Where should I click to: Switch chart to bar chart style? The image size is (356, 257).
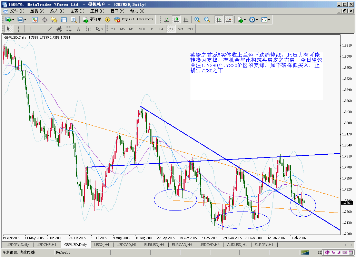pos(166,20)
